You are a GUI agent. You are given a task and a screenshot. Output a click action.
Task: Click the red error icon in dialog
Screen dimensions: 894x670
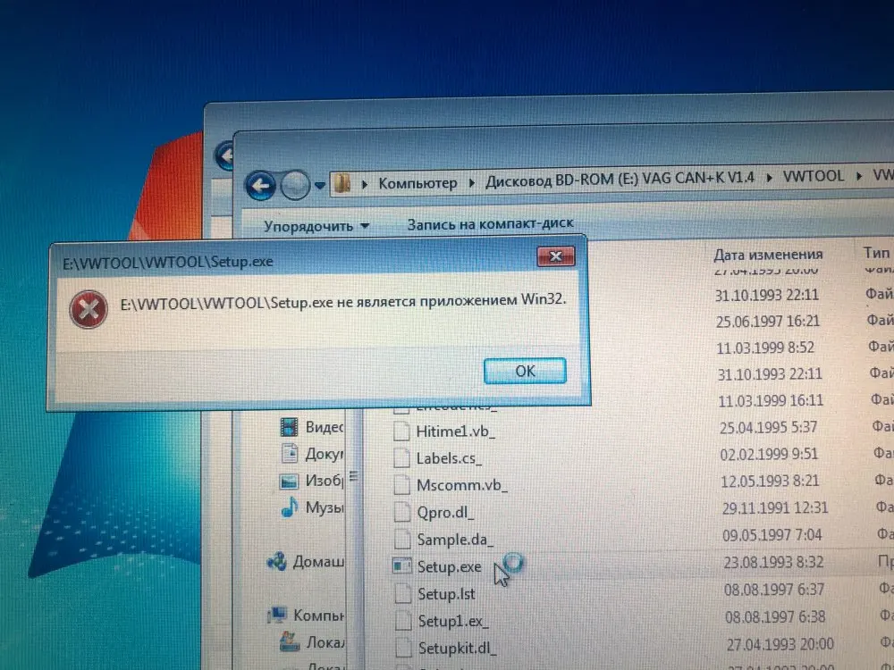coord(89,309)
